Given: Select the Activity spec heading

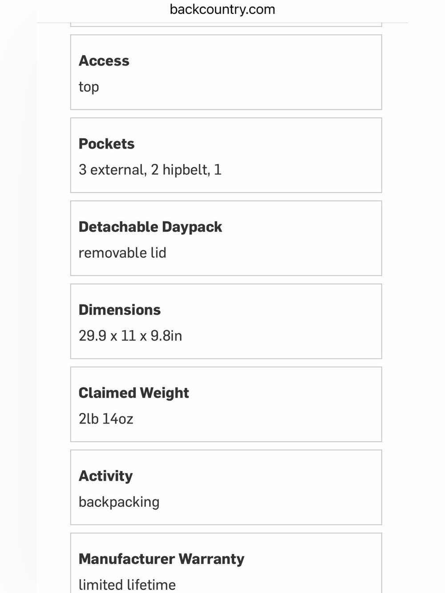Looking at the screenshot, I should pos(105,476).
